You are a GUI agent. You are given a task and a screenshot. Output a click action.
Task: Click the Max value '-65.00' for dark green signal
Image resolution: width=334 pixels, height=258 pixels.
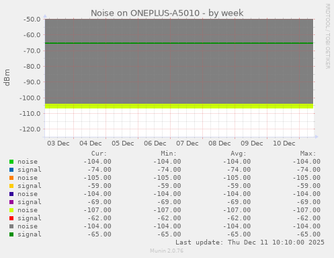click(308, 234)
